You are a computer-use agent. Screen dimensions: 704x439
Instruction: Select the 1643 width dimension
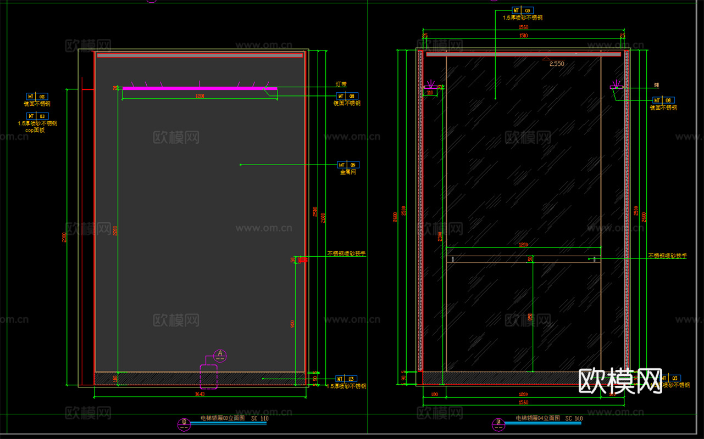pyautogui.click(x=199, y=393)
